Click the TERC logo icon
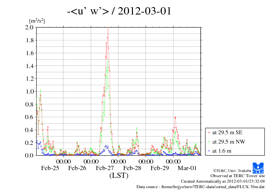Screen dimensions: 271x192 (258, 168)
